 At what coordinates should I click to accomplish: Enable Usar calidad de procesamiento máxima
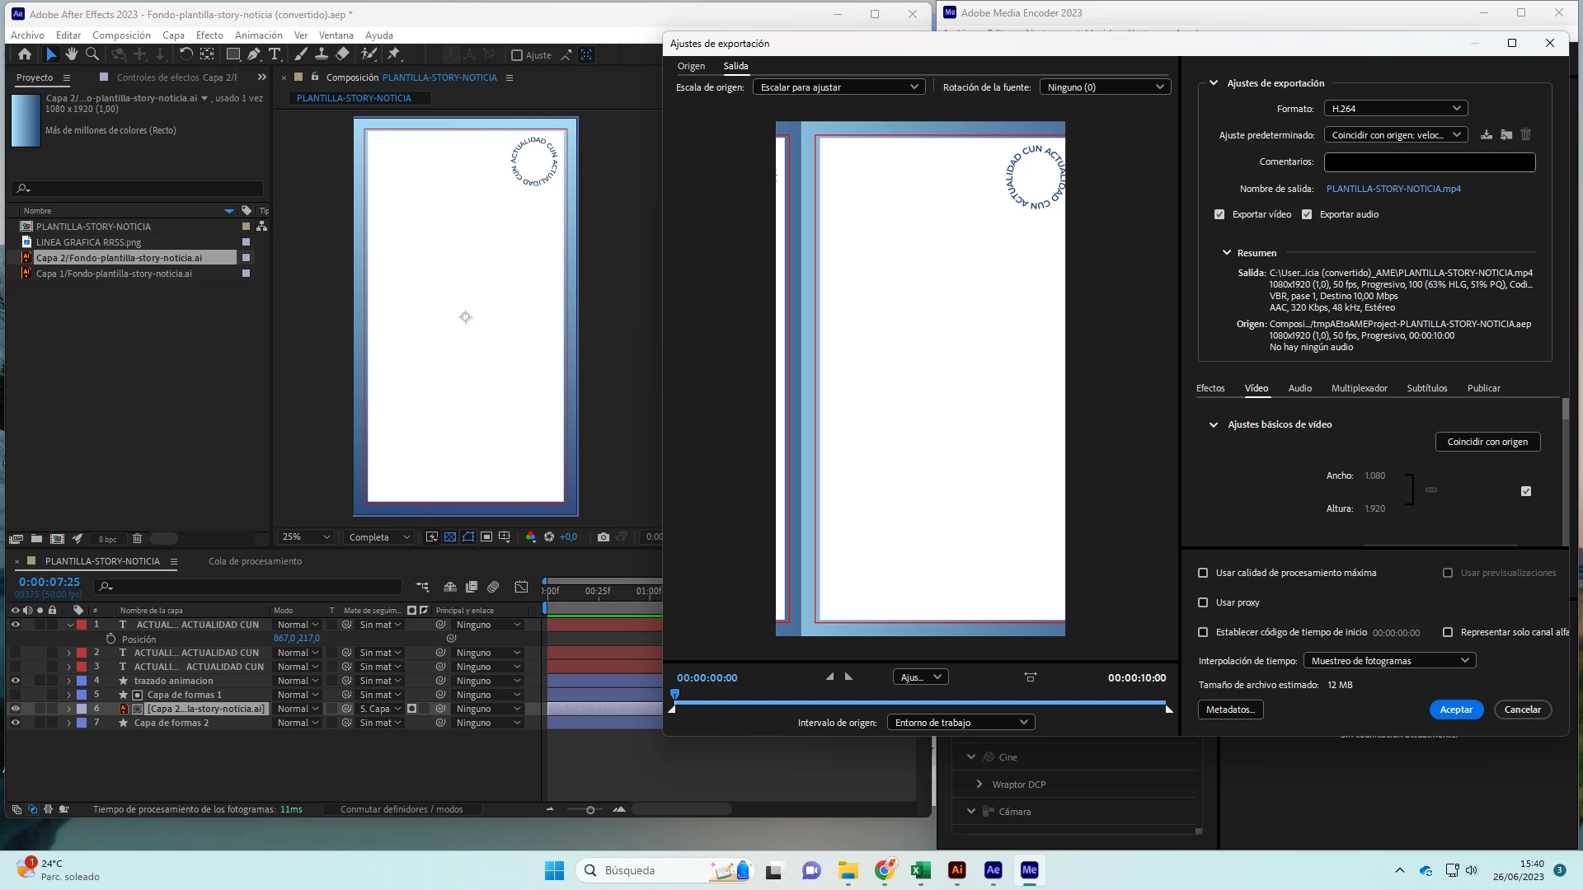pos(1203,573)
